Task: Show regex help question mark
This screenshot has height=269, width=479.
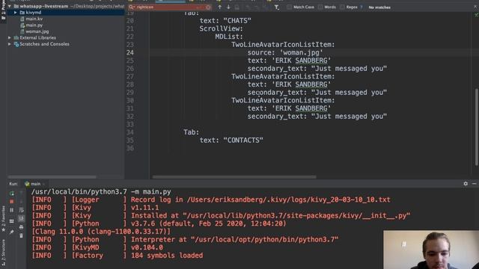Action: (361, 7)
